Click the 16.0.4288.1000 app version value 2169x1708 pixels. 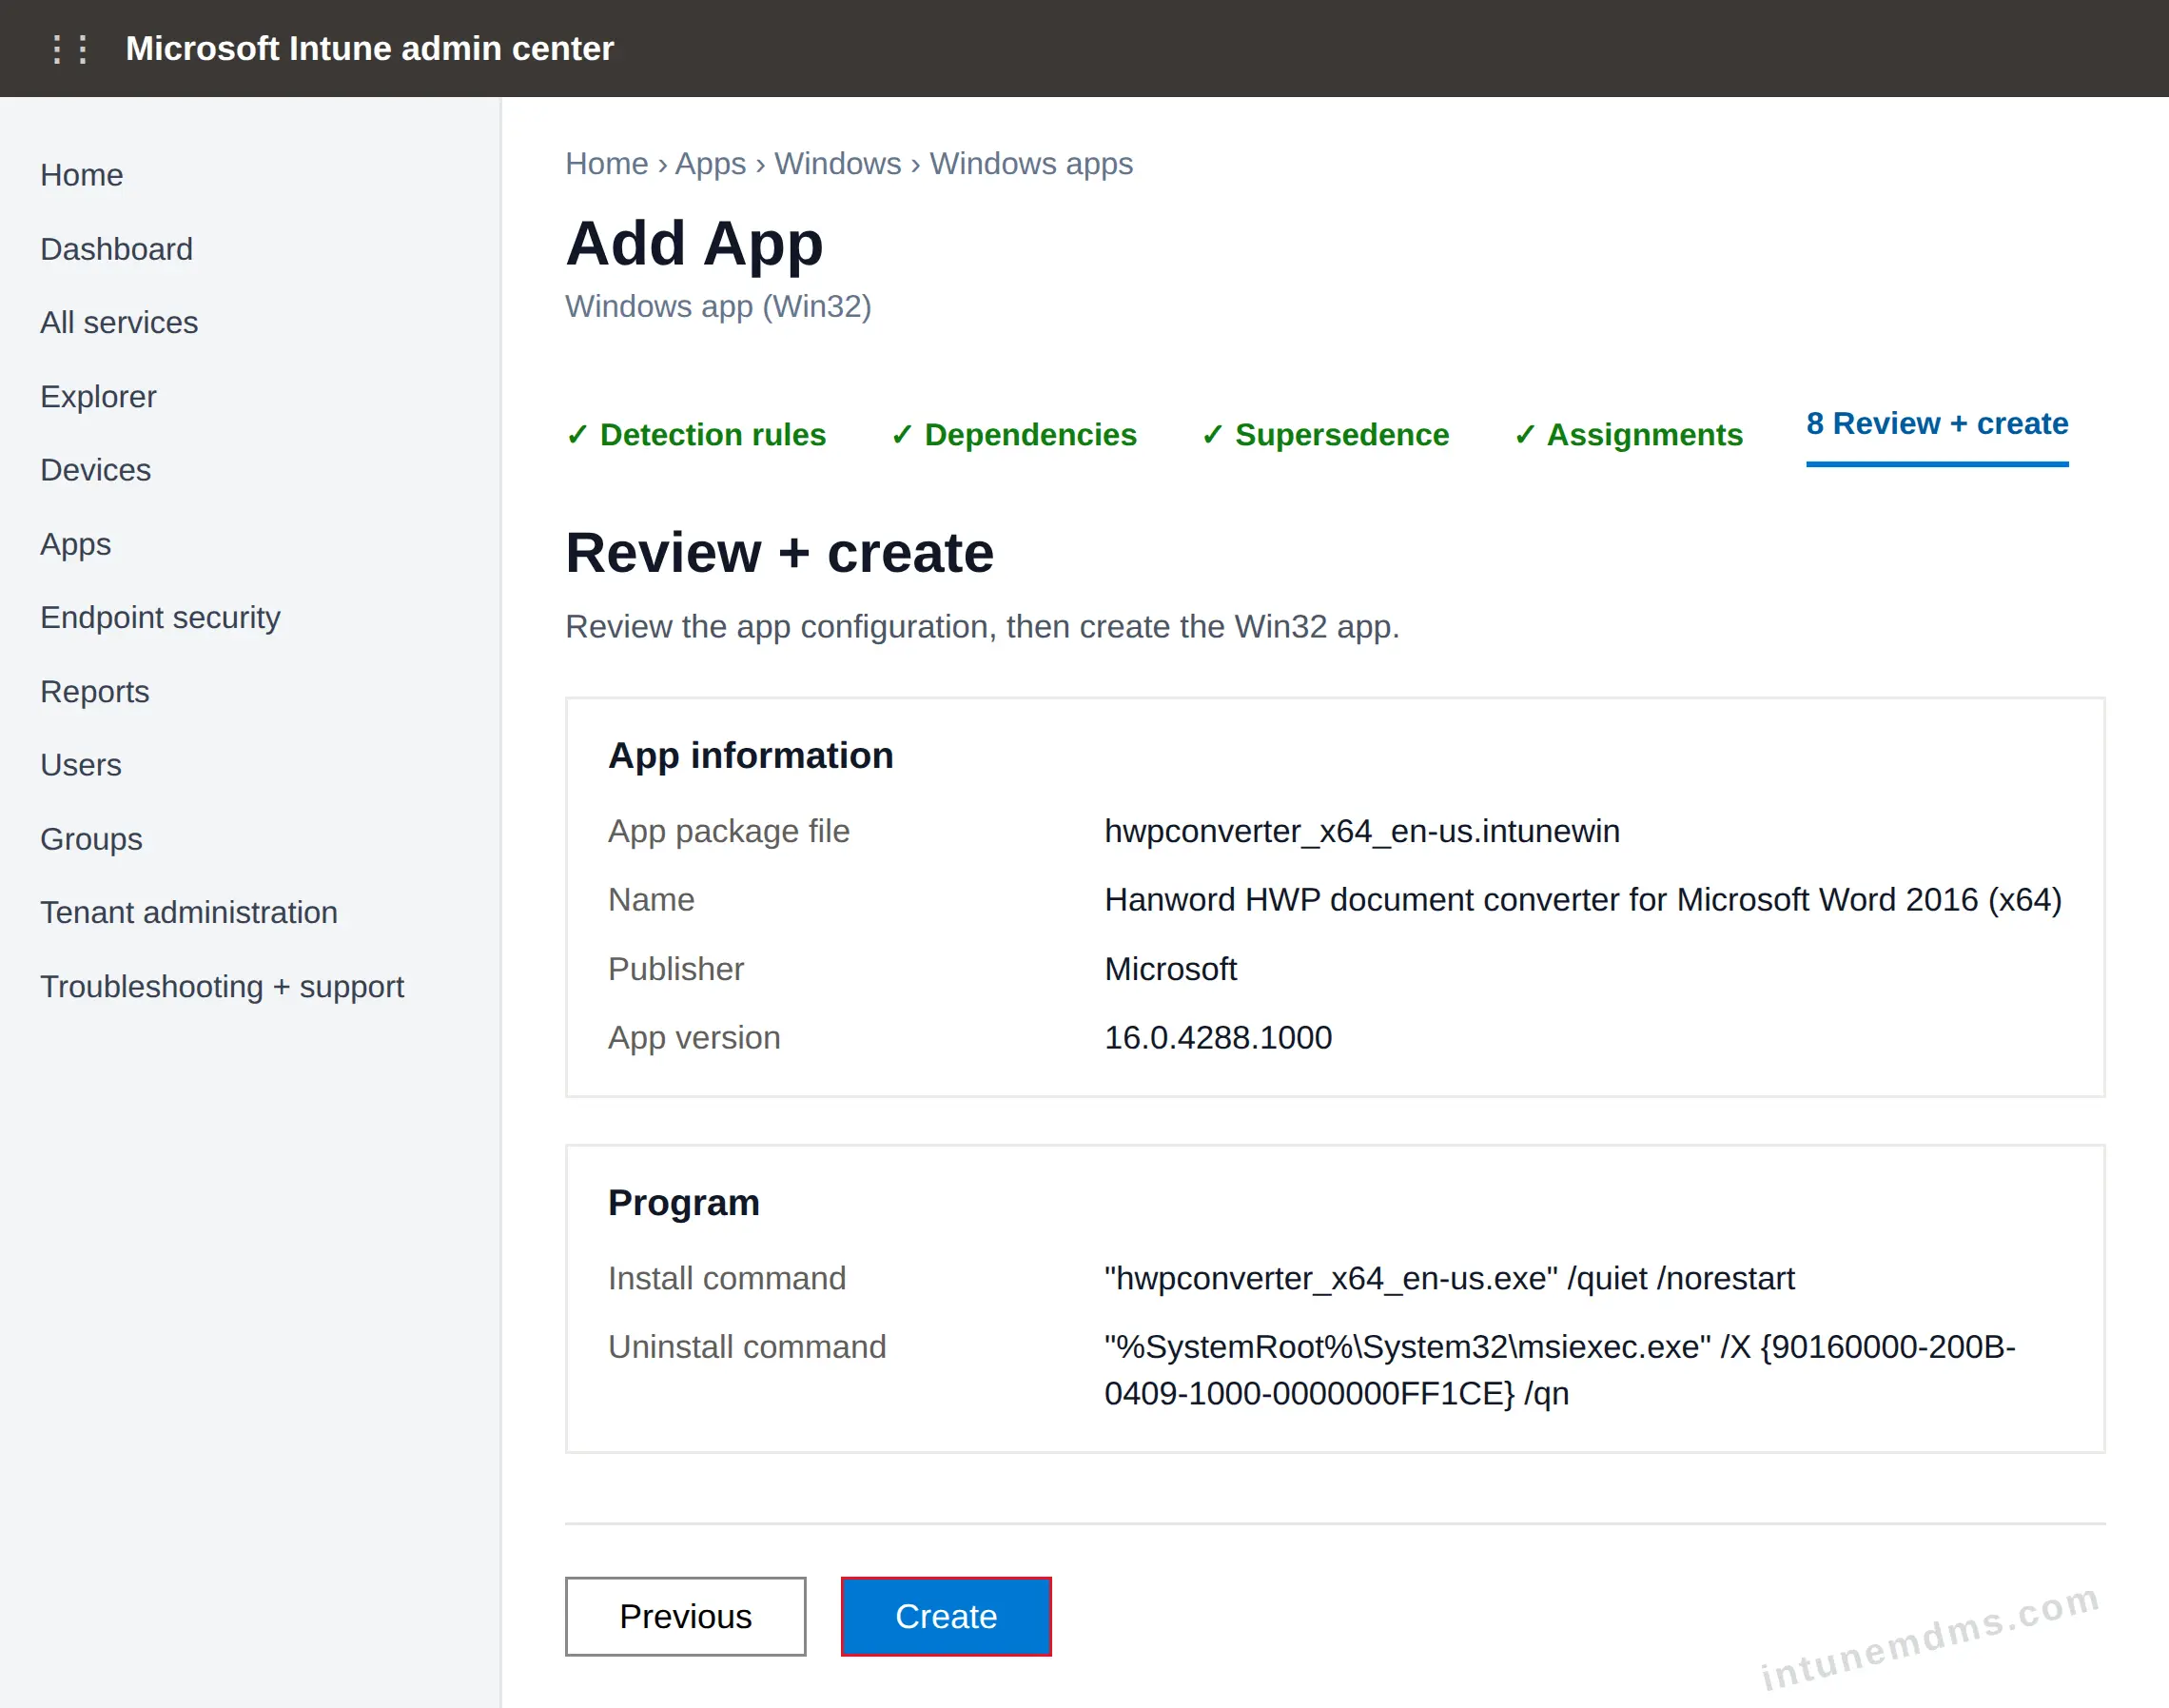pos(1218,1038)
